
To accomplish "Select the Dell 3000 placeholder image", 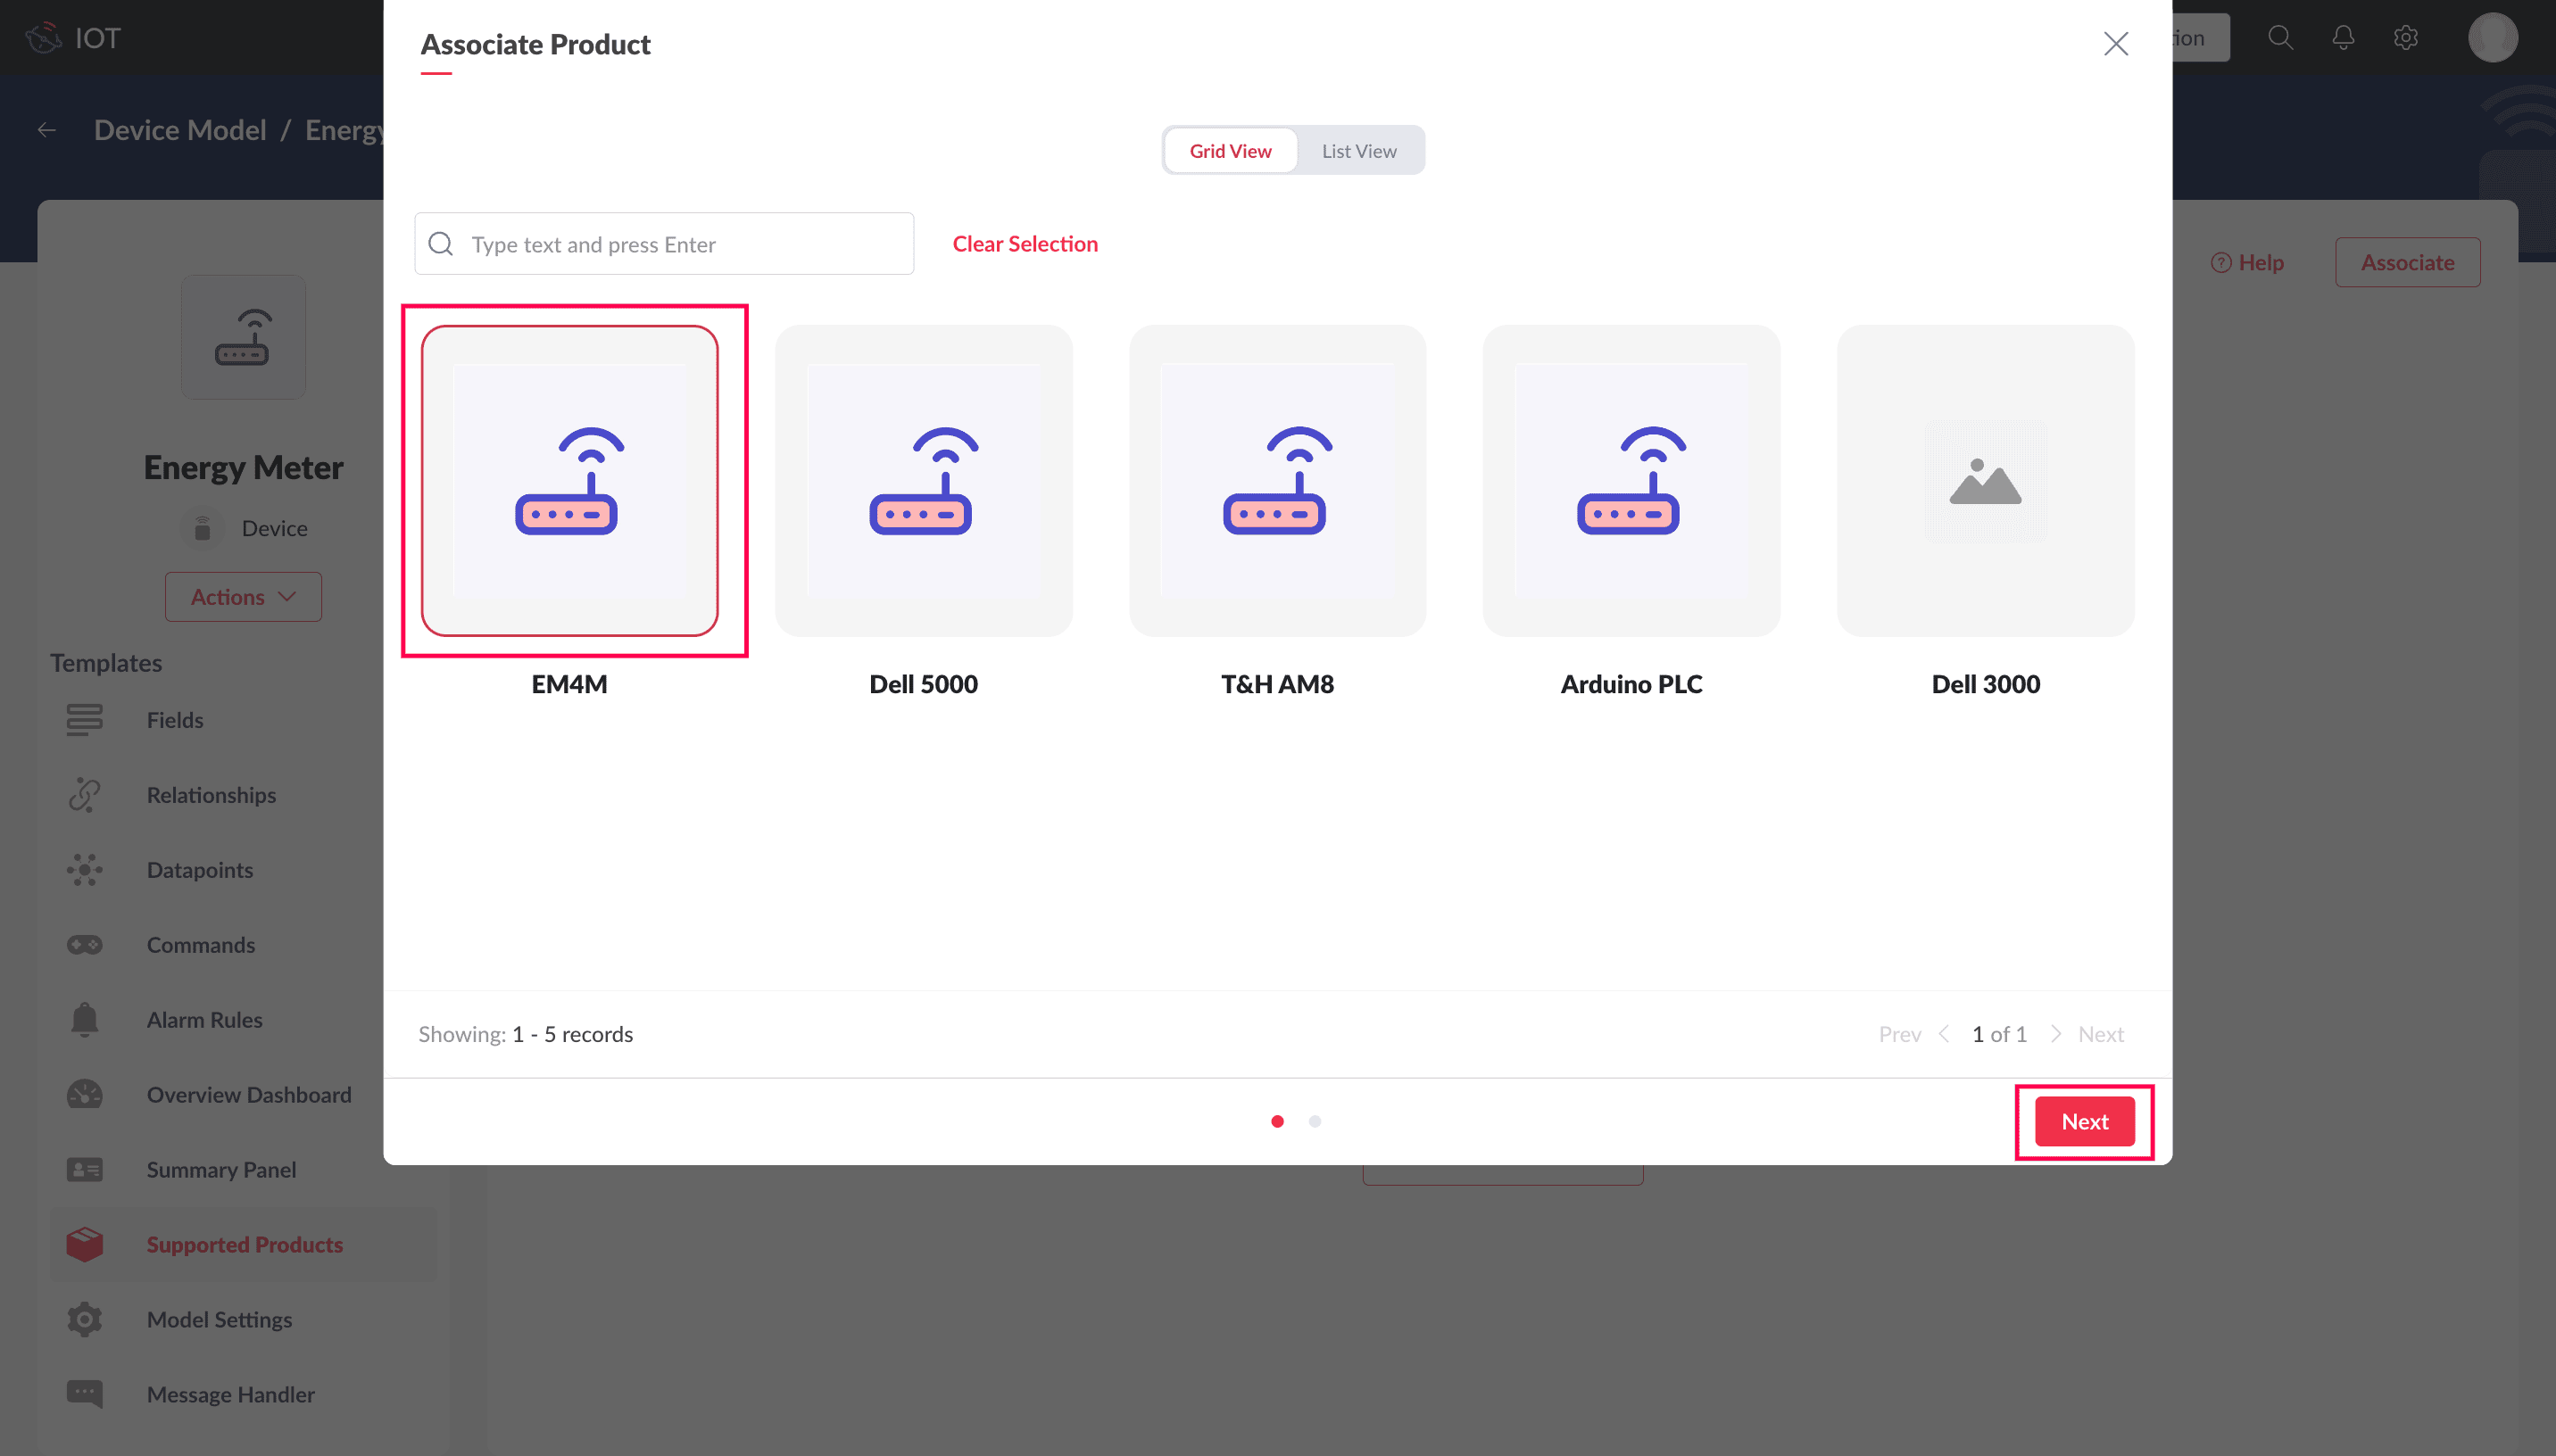I will pyautogui.click(x=1984, y=481).
